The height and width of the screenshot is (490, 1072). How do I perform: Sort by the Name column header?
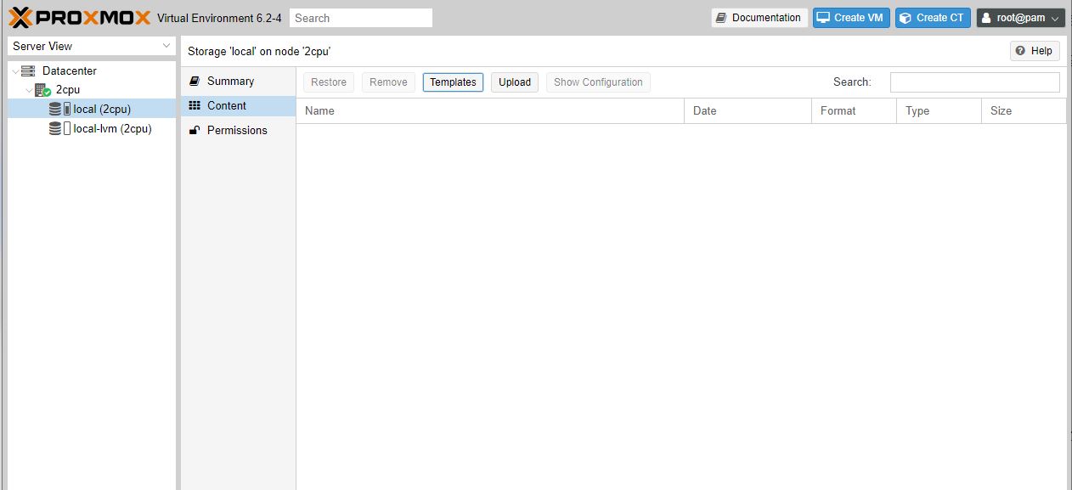pyautogui.click(x=490, y=111)
